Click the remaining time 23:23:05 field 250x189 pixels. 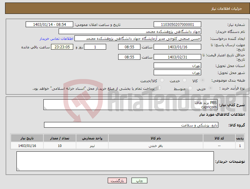[62, 47]
